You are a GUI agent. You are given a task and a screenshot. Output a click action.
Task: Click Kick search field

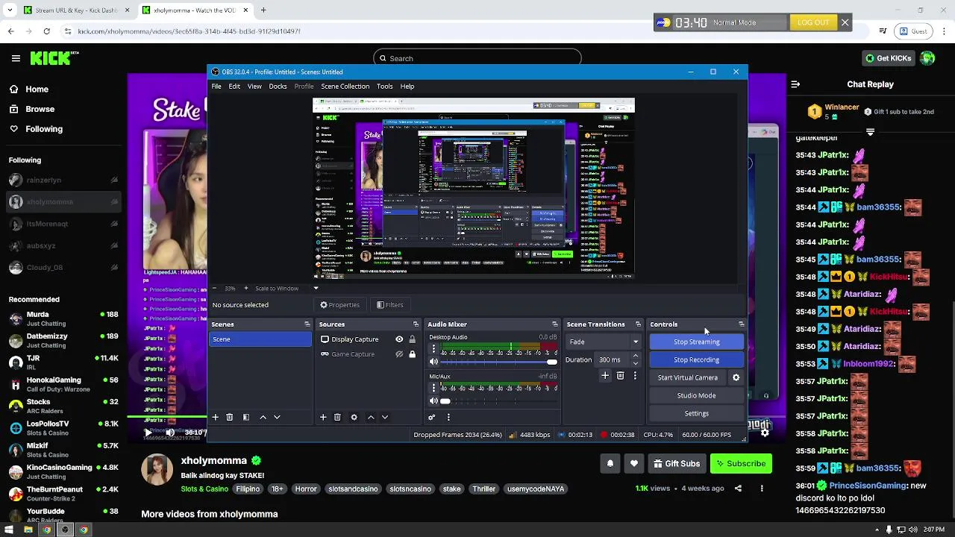click(x=477, y=58)
